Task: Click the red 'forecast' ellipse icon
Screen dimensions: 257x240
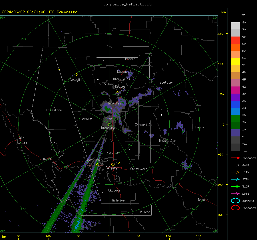Action: (235, 208)
